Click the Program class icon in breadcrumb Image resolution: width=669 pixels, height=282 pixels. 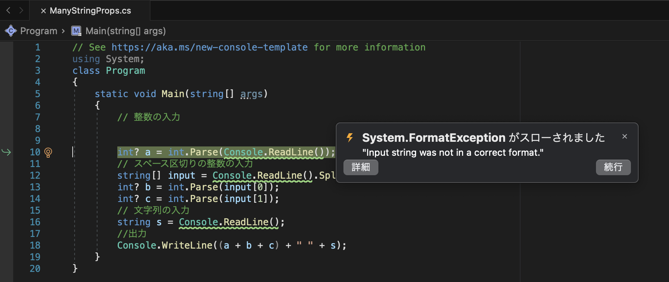coord(10,31)
